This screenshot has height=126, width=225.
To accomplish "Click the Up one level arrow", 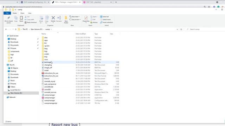I will point(16,29).
